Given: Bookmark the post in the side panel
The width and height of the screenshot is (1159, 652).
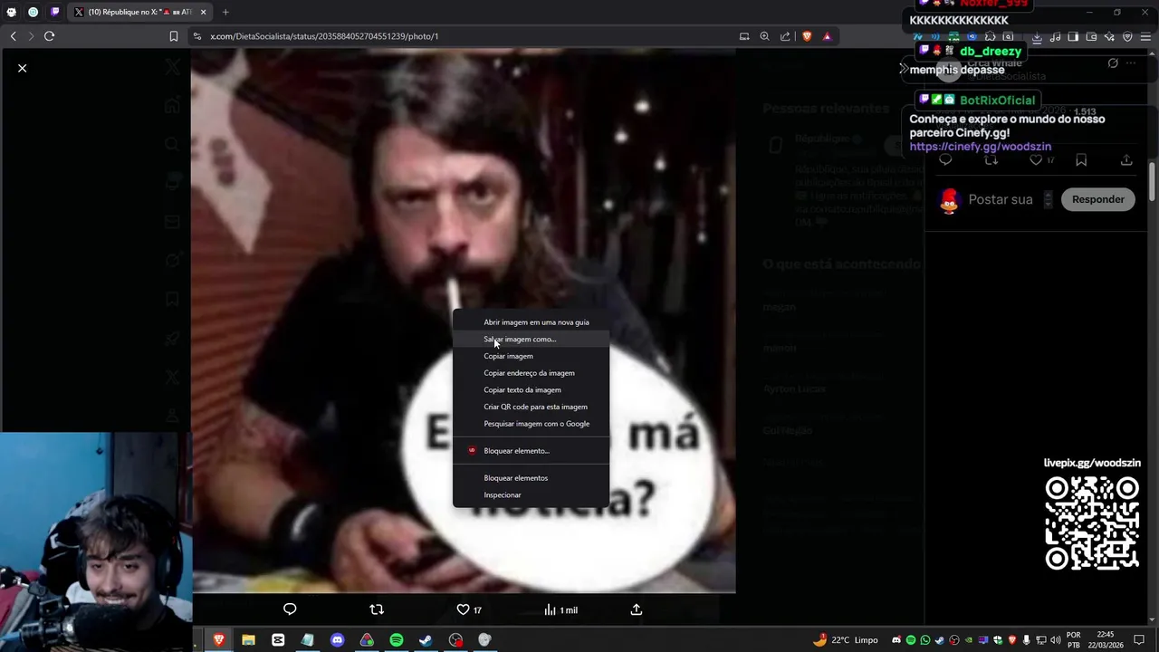Looking at the screenshot, I should pyautogui.click(x=1081, y=160).
